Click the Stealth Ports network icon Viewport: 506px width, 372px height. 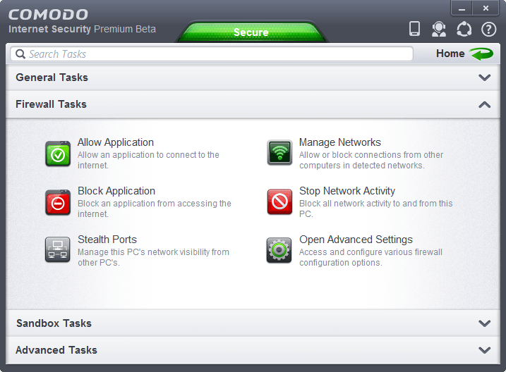tap(57, 249)
